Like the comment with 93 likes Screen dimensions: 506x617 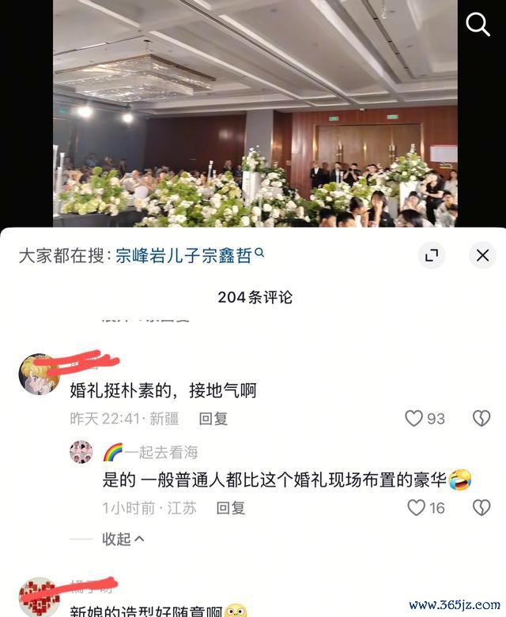(x=413, y=418)
